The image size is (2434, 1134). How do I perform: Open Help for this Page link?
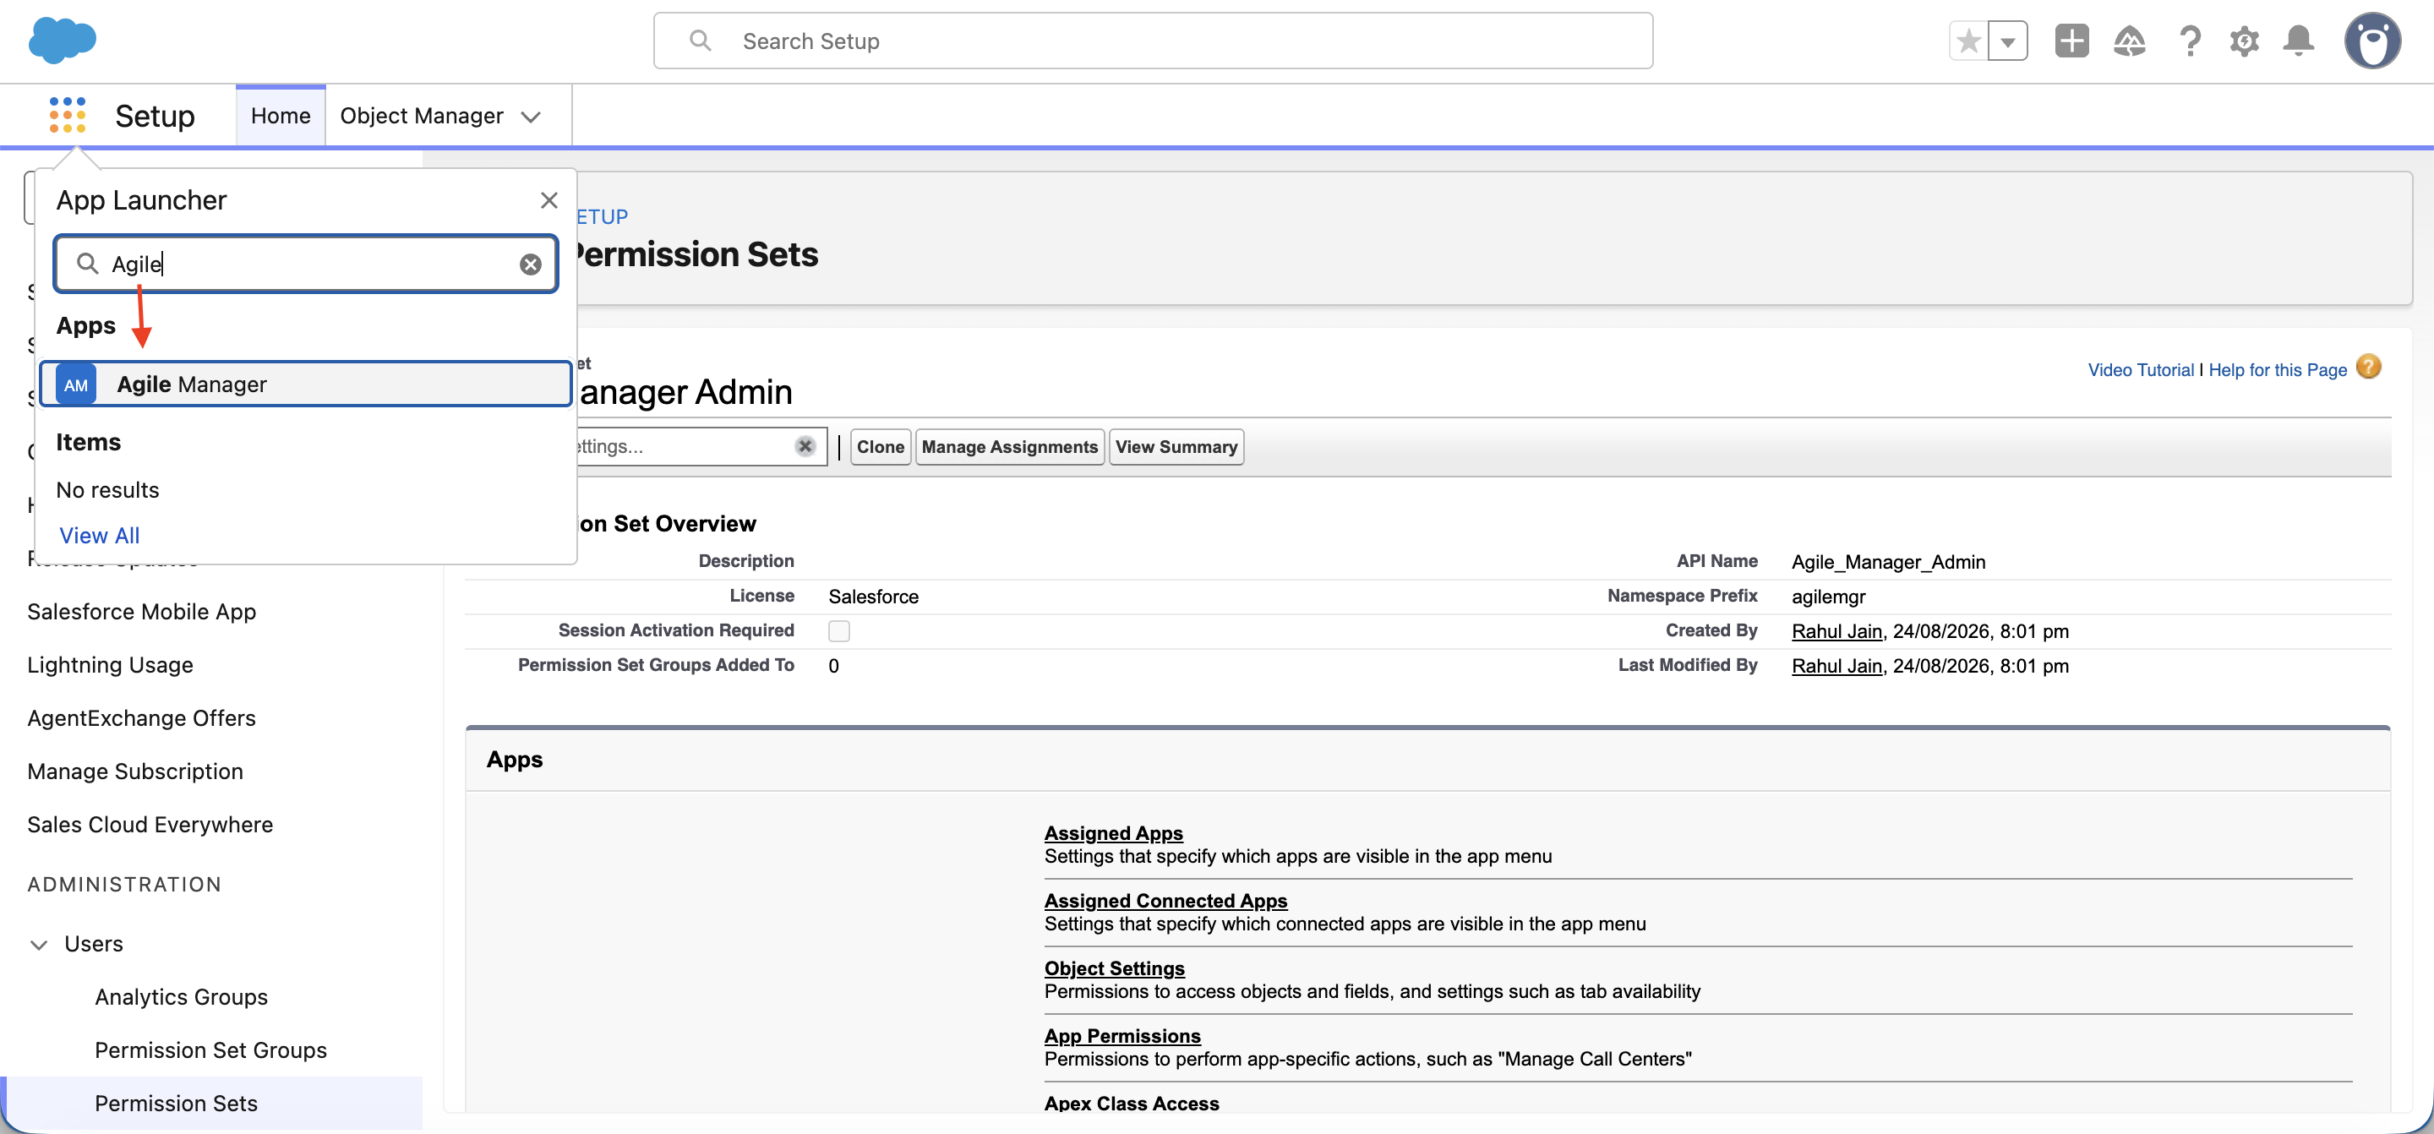click(2278, 369)
